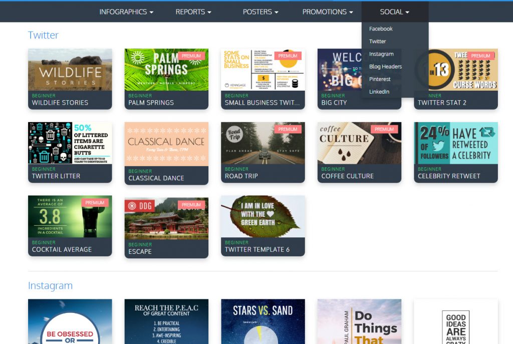Open the Reports dropdown menu
The width and height of the screenshot is (513, 344).
[x=193, y=12]
